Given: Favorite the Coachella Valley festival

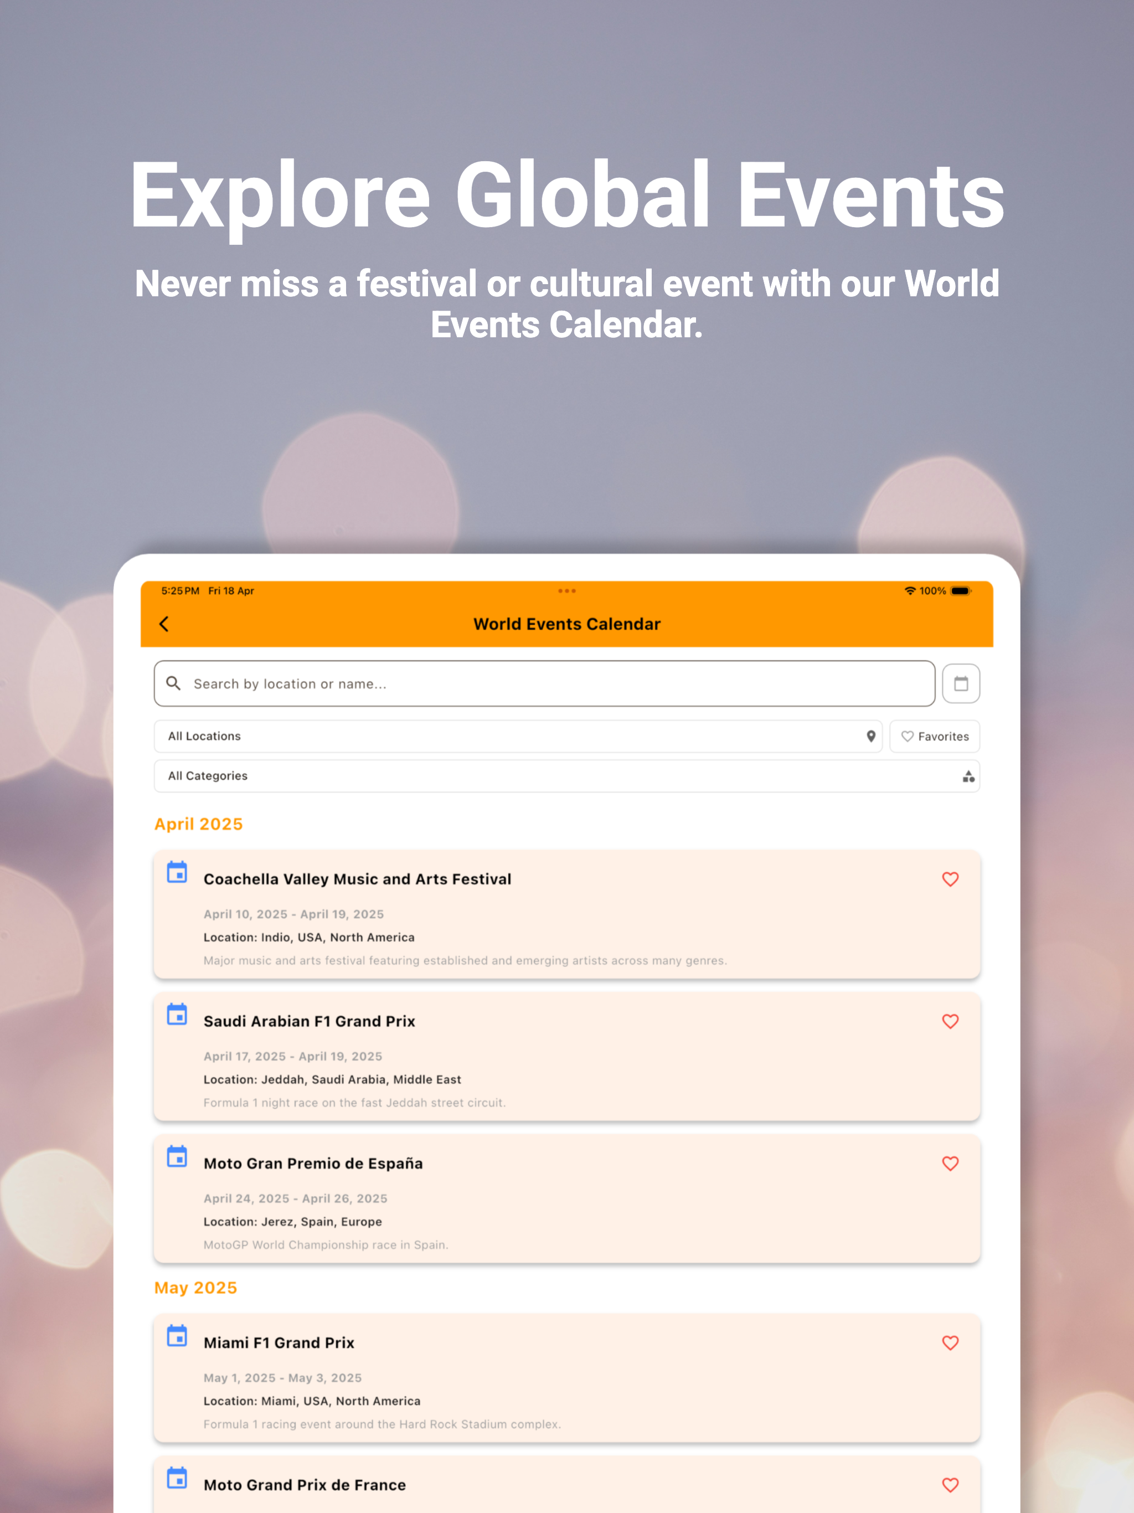Looking at the screenshot, I should [x=950, y=879].
